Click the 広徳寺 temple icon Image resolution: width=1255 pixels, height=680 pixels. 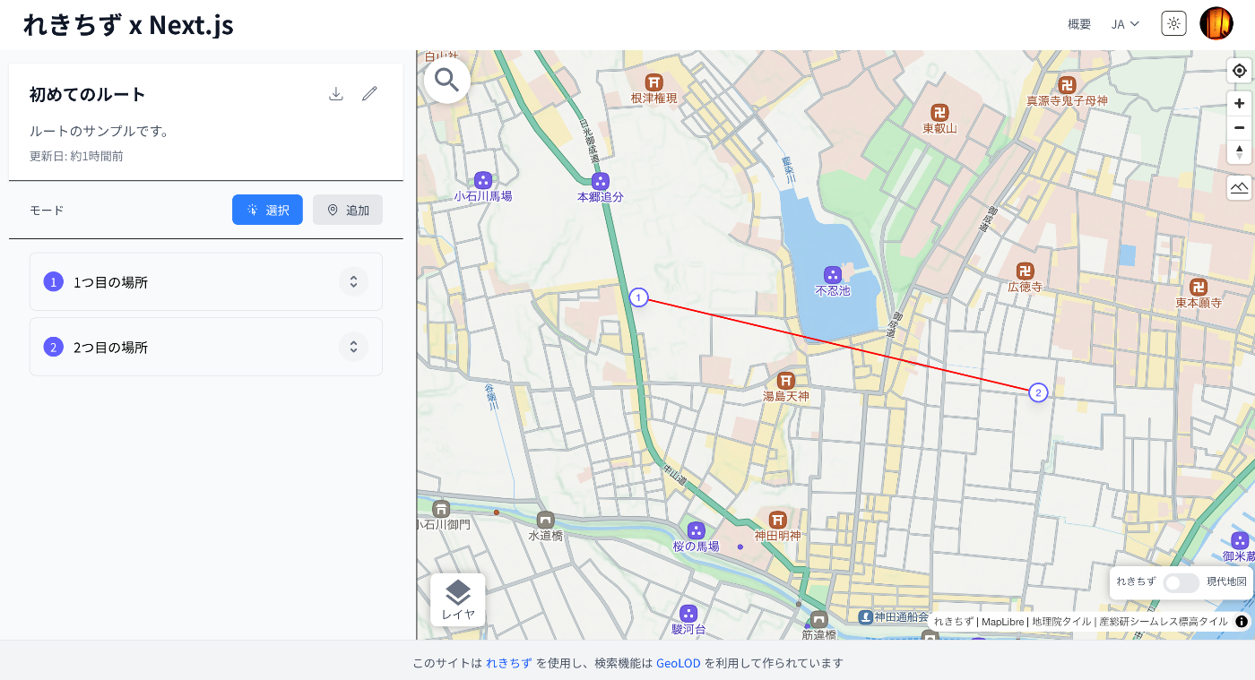pyautogui.click(x=1025, y=271)
